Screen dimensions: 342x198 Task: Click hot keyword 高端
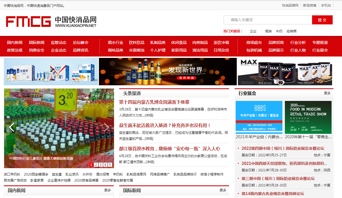coord(268,31)
